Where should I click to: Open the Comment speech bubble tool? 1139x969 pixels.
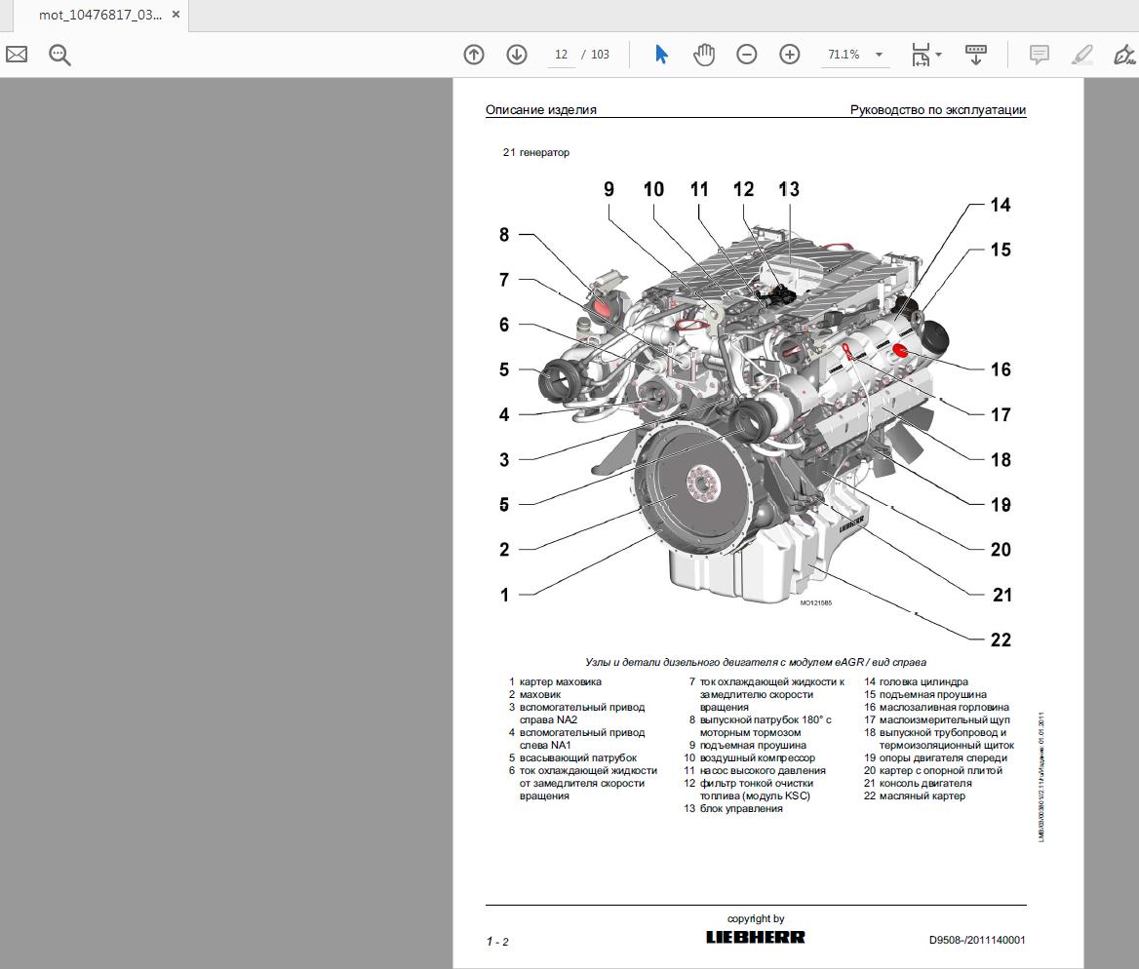coord(1039,55)
